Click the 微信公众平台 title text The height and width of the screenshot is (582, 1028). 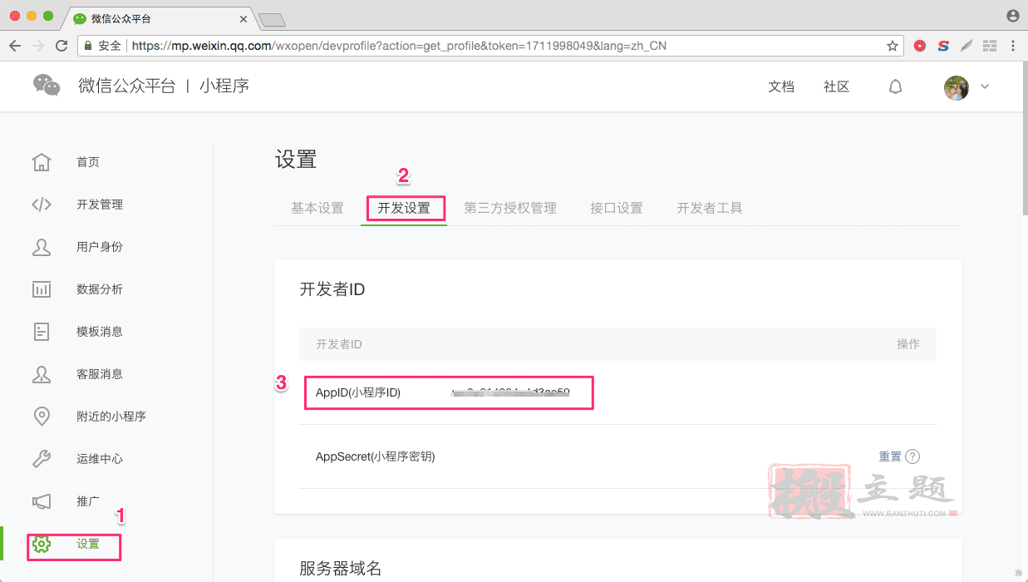(x=127, y=86)
